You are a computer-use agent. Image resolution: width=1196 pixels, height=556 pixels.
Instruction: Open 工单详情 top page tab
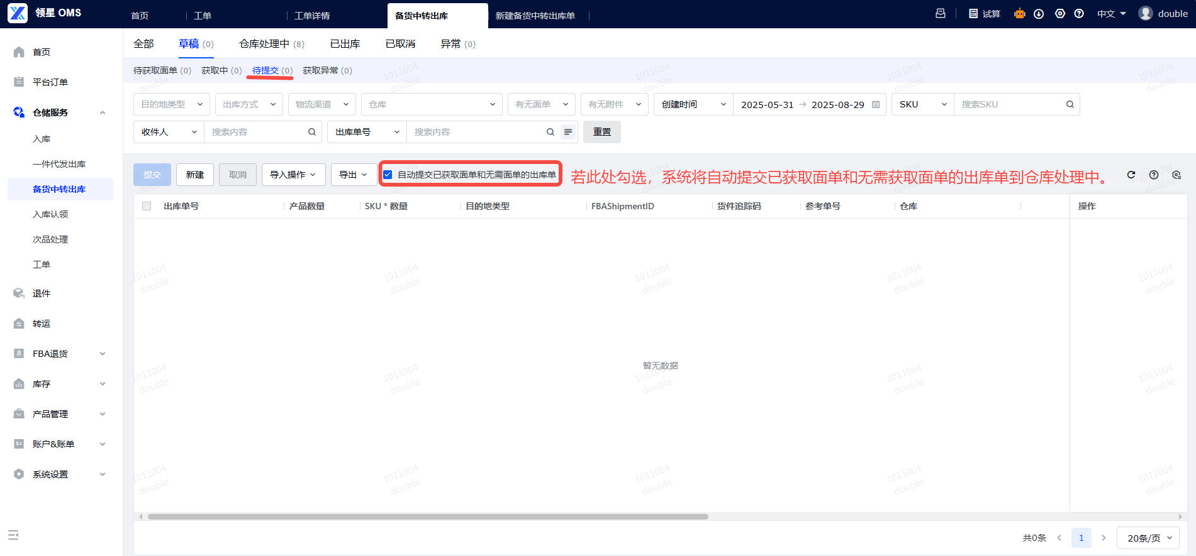point(312,16)
